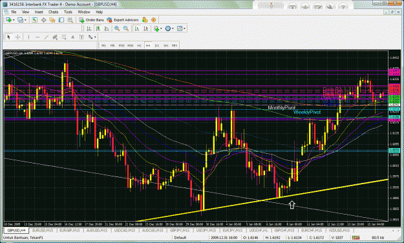Zoom out the chart
Screen dimensions: 404x243
click(x=126, y=28)
